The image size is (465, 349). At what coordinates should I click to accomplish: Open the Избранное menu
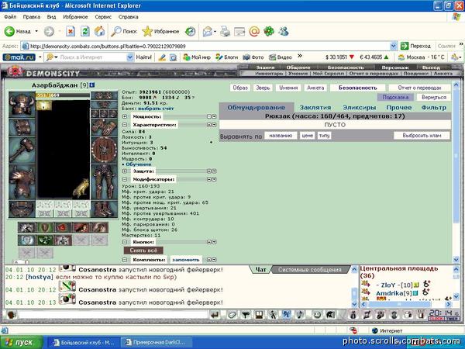[x=75, y=17]
